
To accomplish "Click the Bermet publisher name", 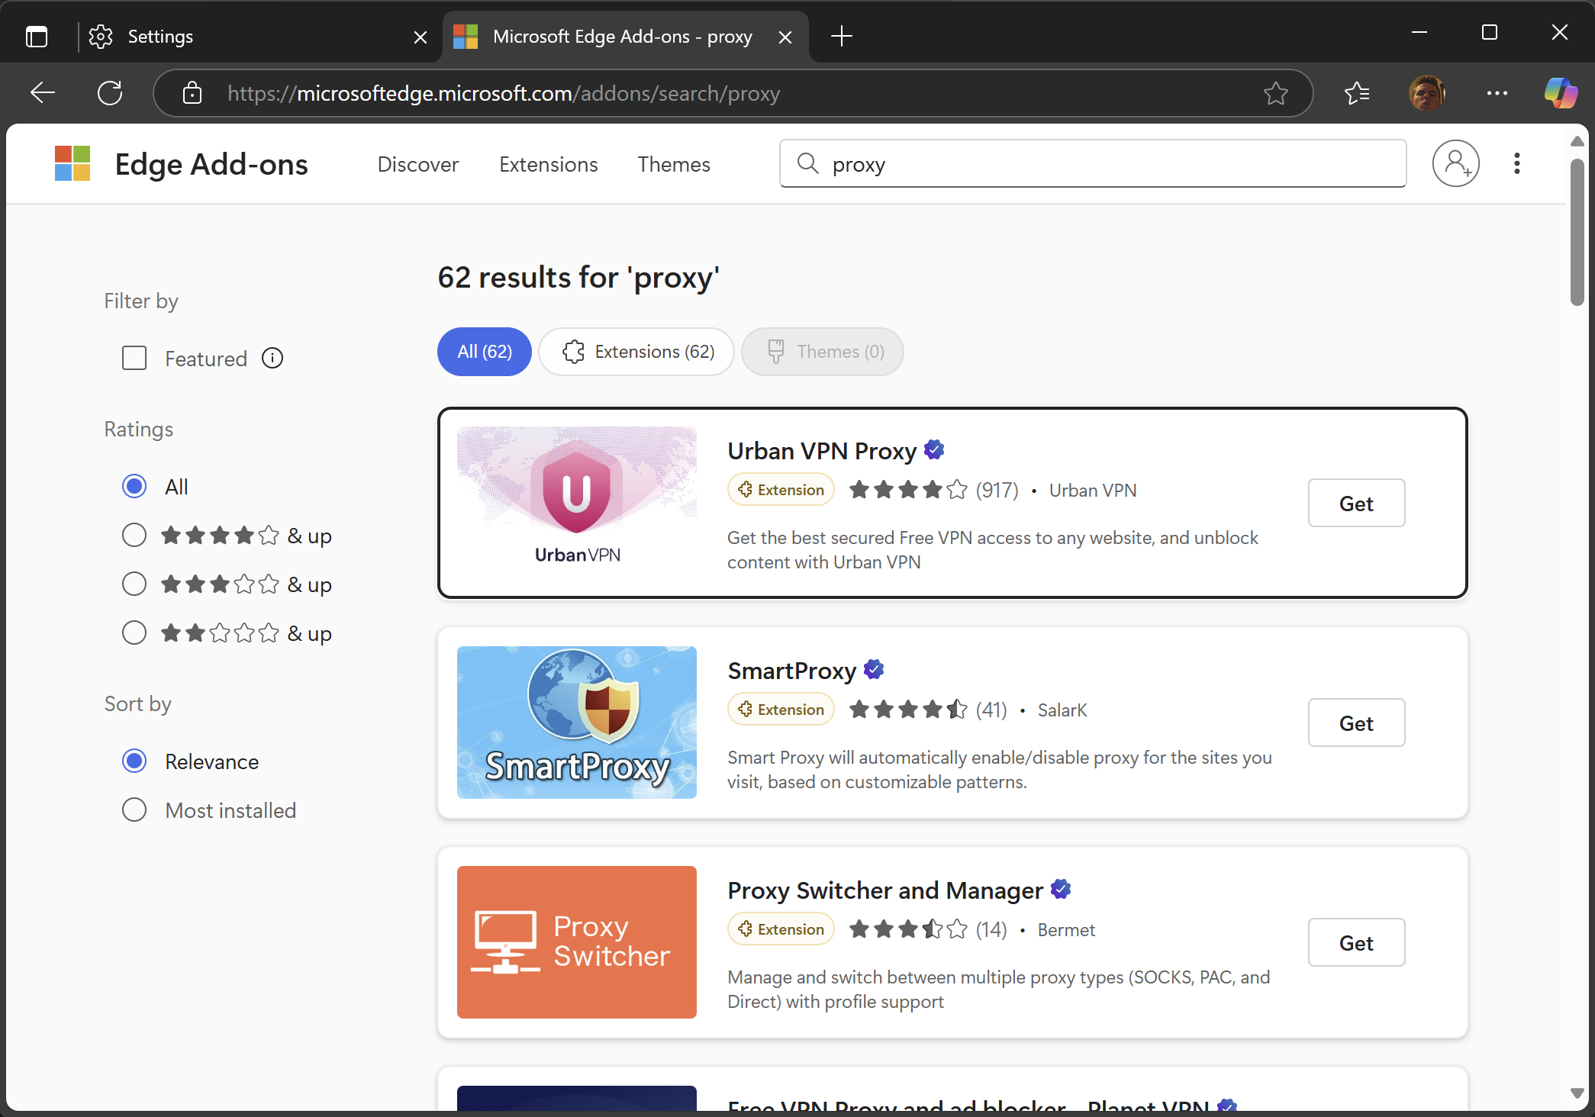I will 1066,930.
